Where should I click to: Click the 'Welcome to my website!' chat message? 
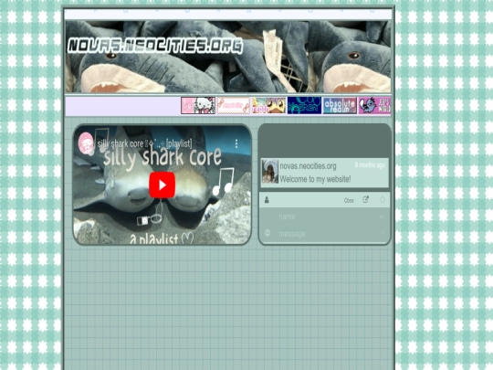coord(315,179)
